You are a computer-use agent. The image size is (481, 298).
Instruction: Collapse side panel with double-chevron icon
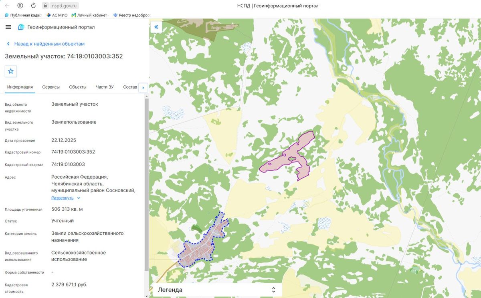156,27
